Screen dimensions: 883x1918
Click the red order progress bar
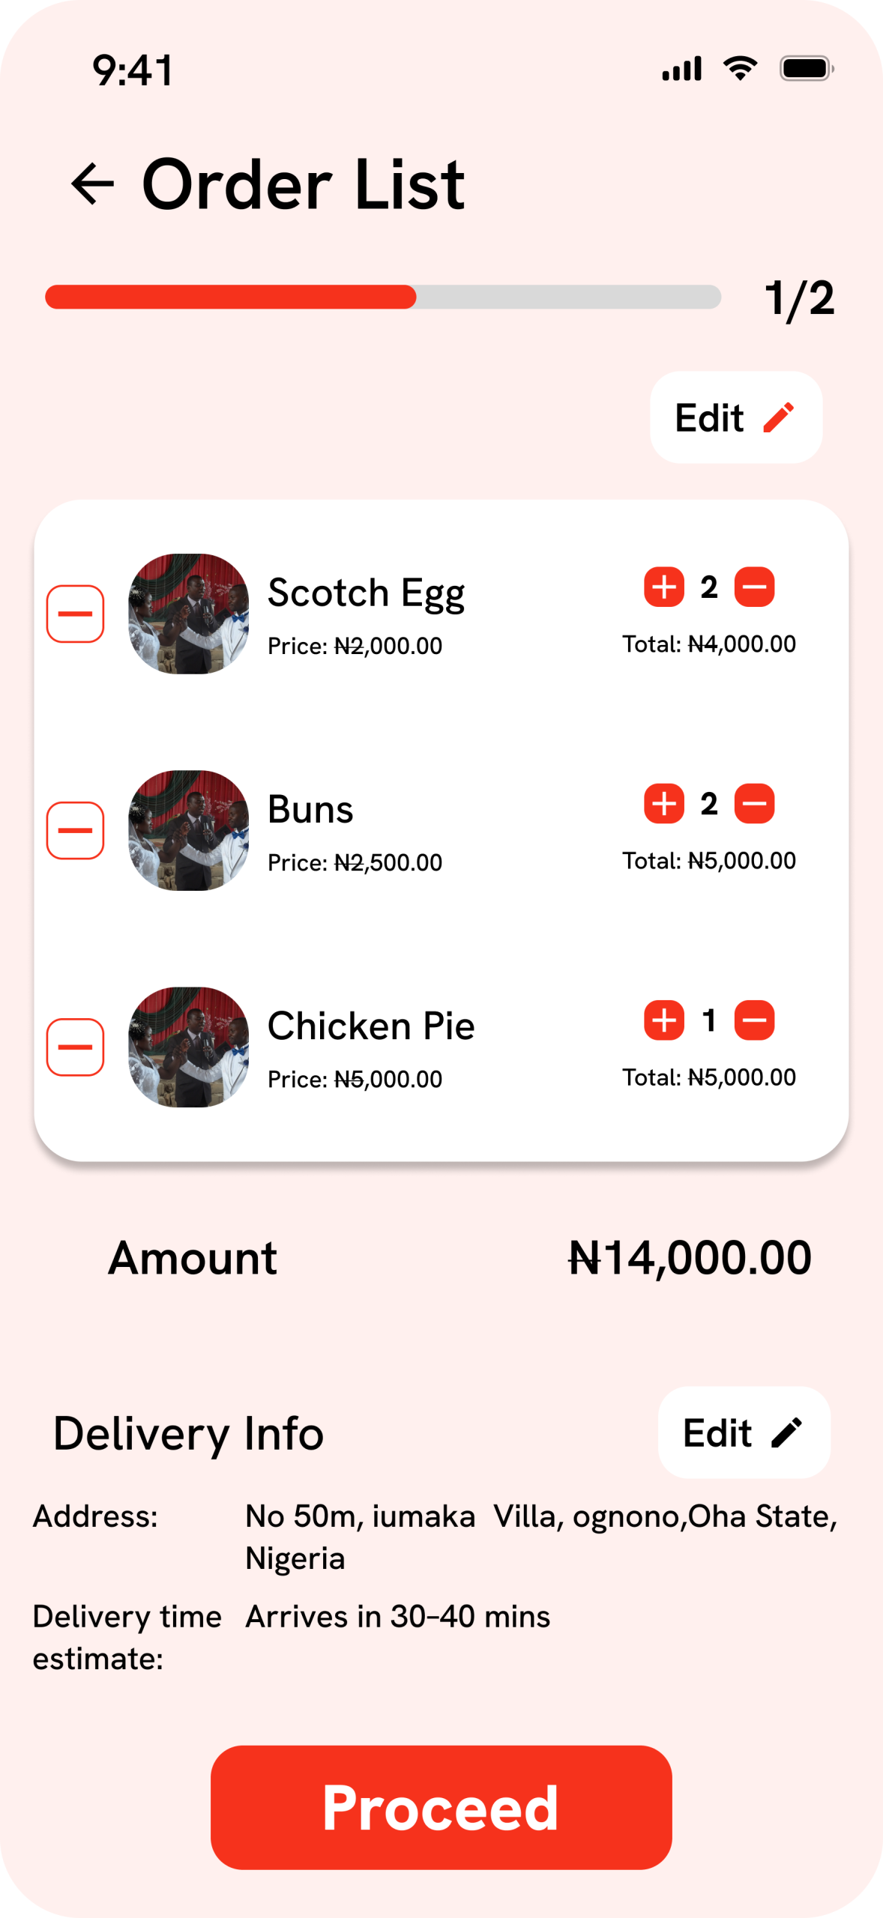coord(231,297)
